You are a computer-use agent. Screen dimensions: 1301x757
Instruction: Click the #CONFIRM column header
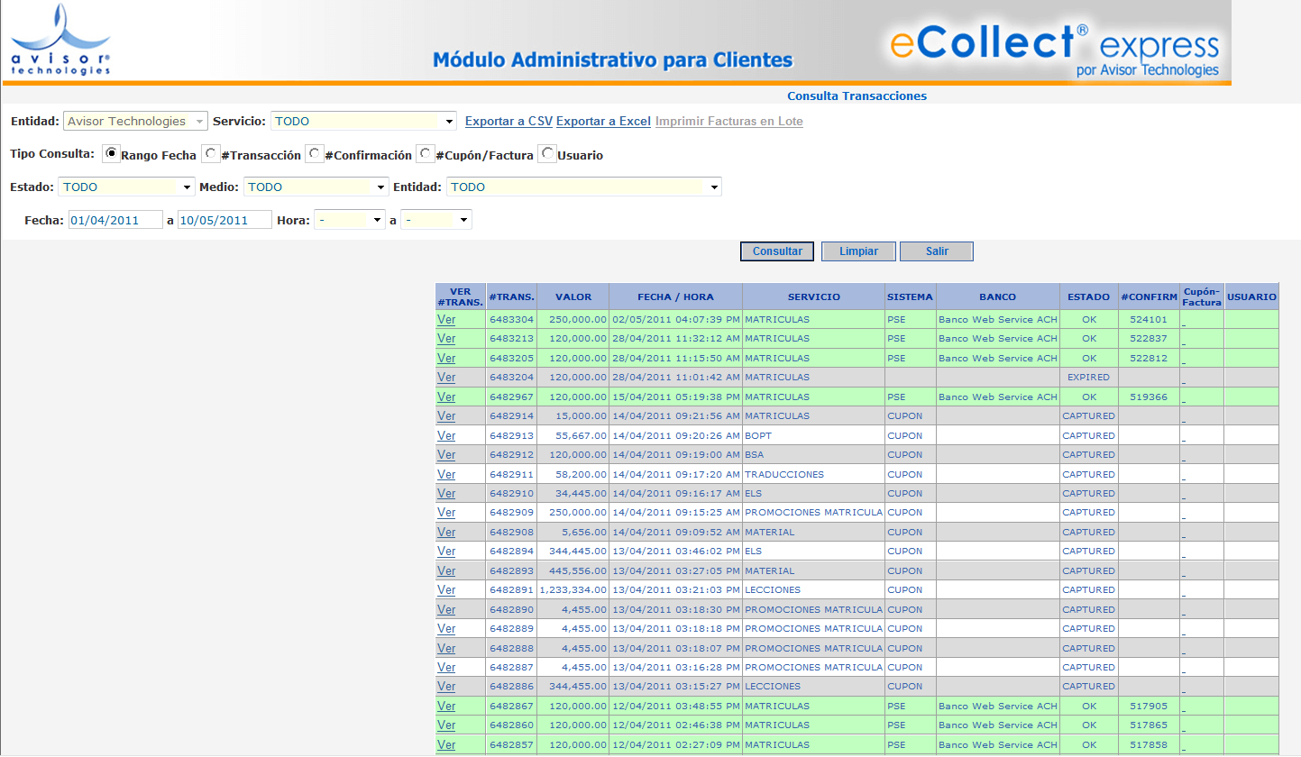[x=1149, y=296]
